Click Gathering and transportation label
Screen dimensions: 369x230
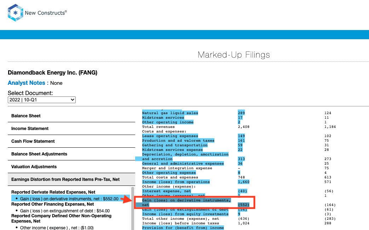[x=175, y=145]
